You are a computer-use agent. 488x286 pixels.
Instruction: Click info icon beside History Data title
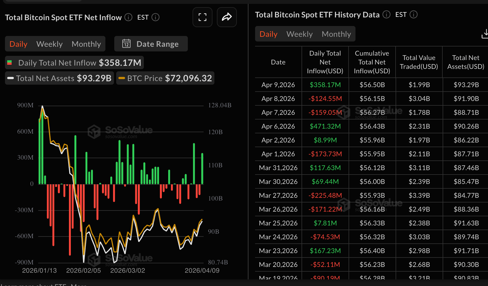click(386, 15)
